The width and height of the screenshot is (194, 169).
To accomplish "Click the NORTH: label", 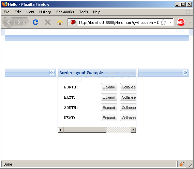I will (71, 87).
